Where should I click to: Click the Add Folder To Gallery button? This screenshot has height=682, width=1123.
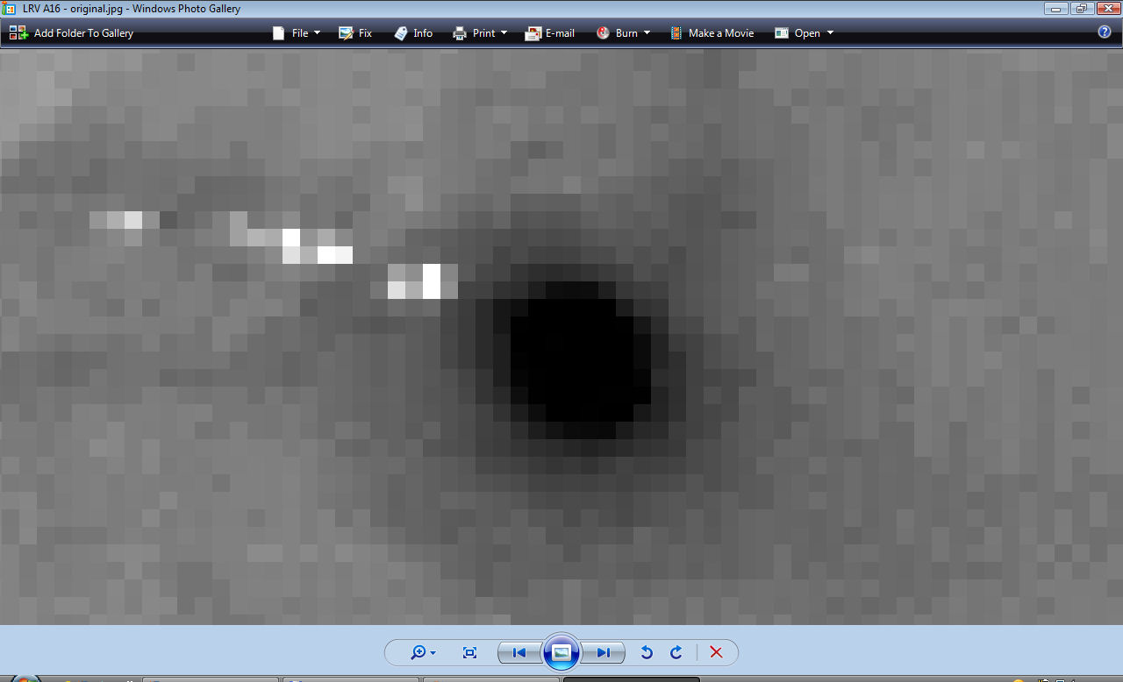click(71, 33)
